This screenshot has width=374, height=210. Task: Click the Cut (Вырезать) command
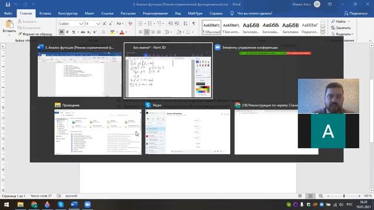(27, 22)
